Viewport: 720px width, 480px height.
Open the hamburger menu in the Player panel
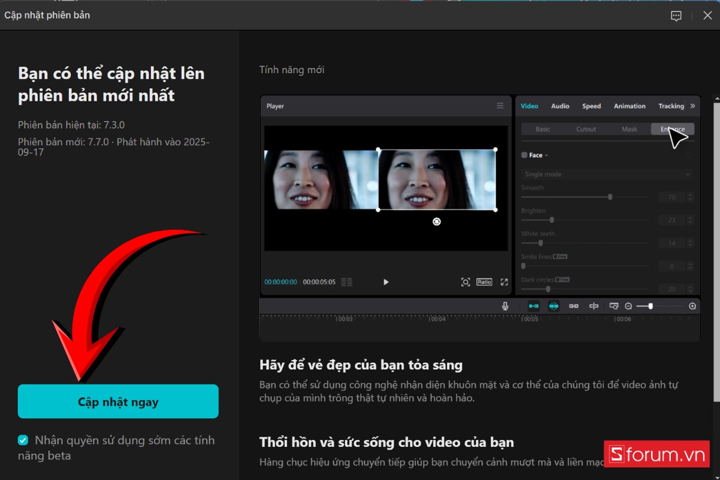coord(500,106)
